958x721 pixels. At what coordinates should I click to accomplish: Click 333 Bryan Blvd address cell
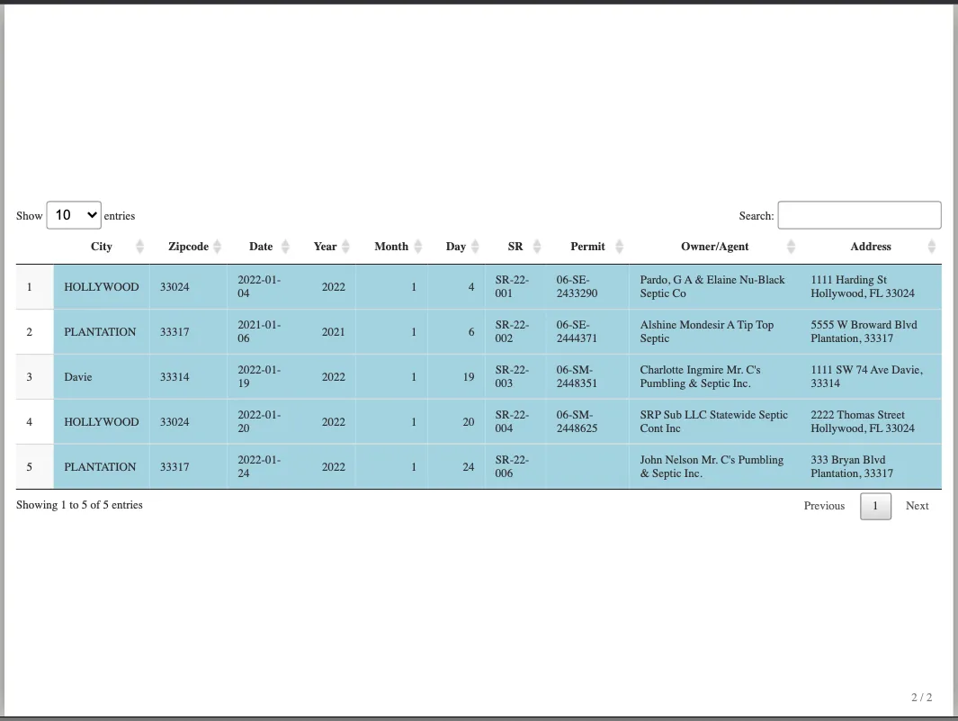tap(871, 466)
